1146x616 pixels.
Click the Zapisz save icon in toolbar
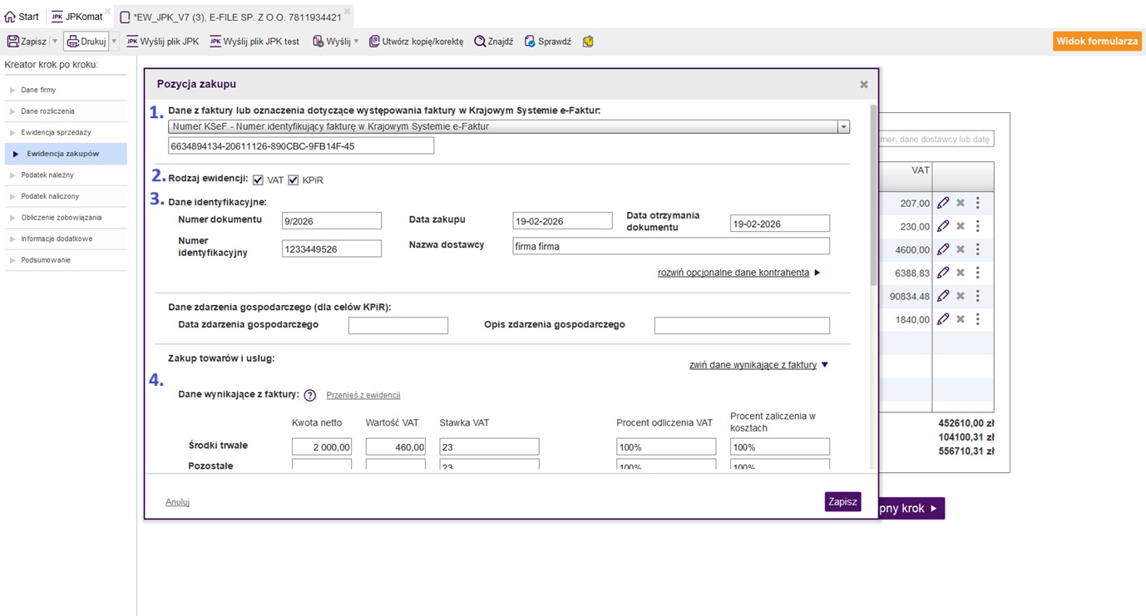[x=13, y=42]
